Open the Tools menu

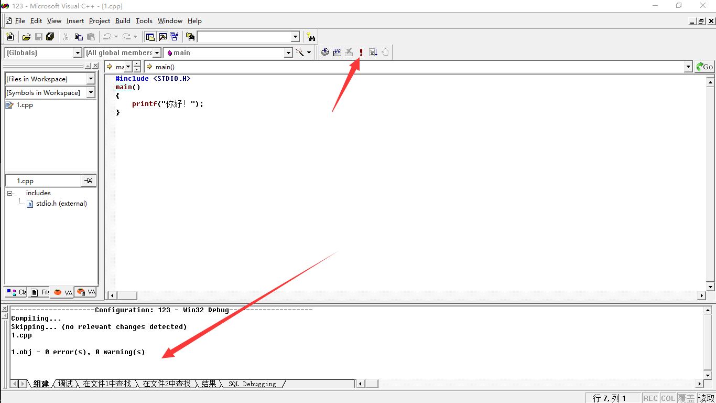[x=144, y=21]
